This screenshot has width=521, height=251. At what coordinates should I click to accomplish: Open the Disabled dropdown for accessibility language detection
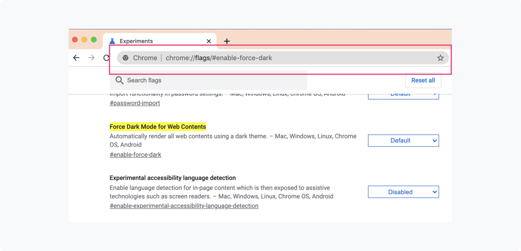(x=403, y=192)
